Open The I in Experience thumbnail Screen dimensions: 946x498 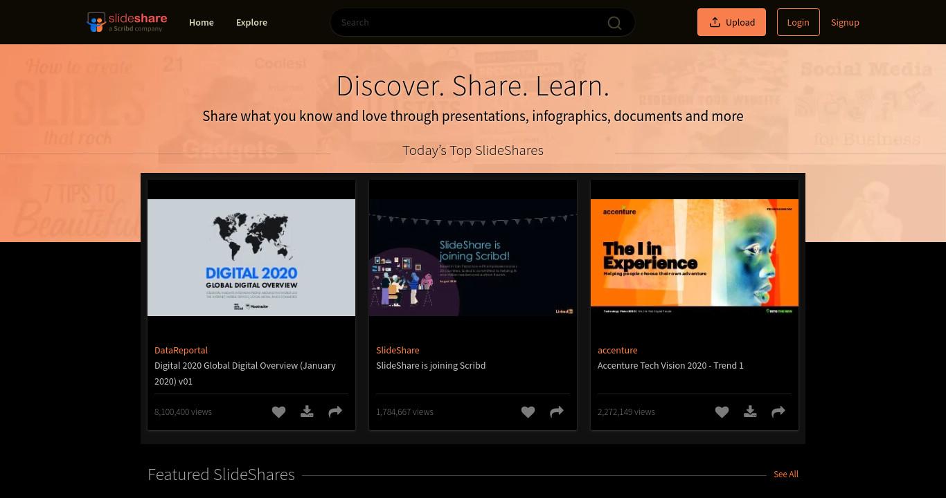pos(695,257)
